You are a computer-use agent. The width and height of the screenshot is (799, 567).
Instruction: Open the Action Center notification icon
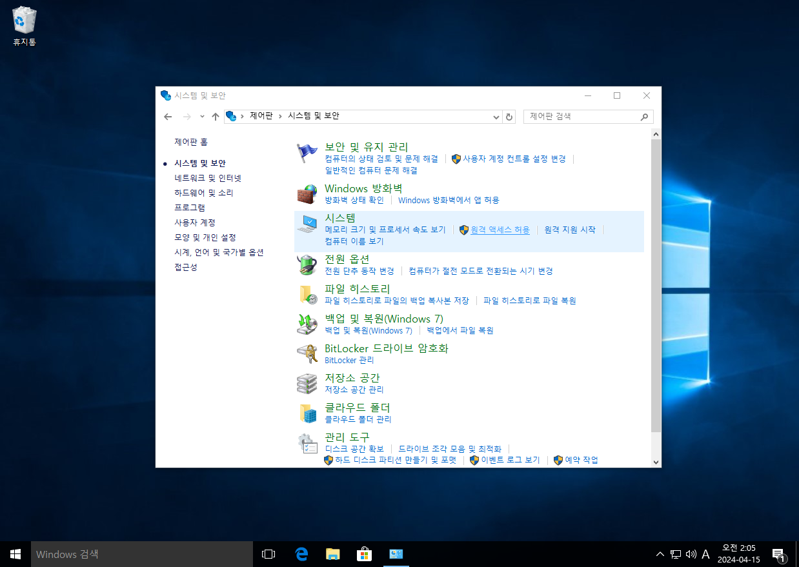click(778, 554)
